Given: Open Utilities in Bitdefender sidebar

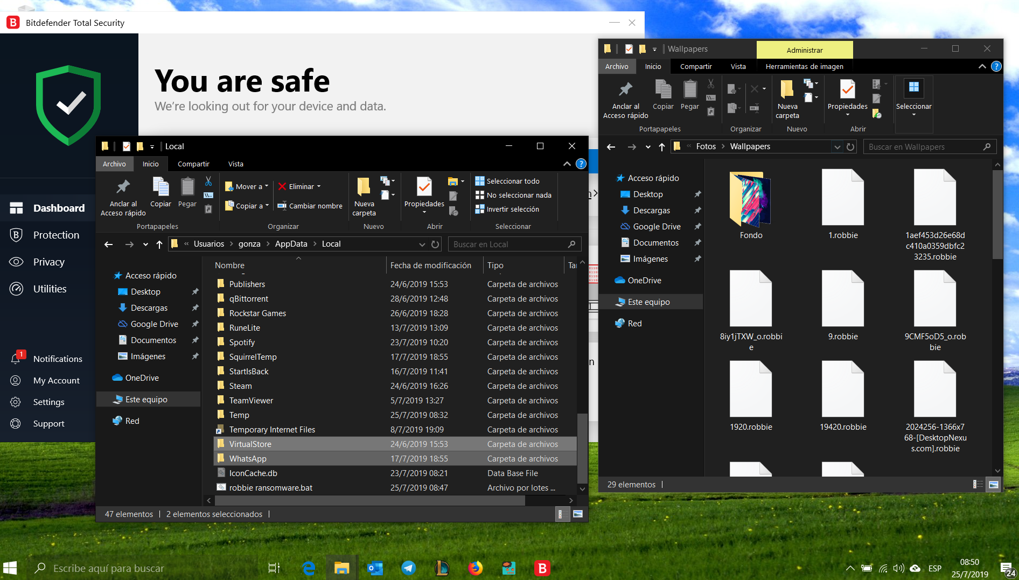Looking at the screenshot, I should (50, 289).
